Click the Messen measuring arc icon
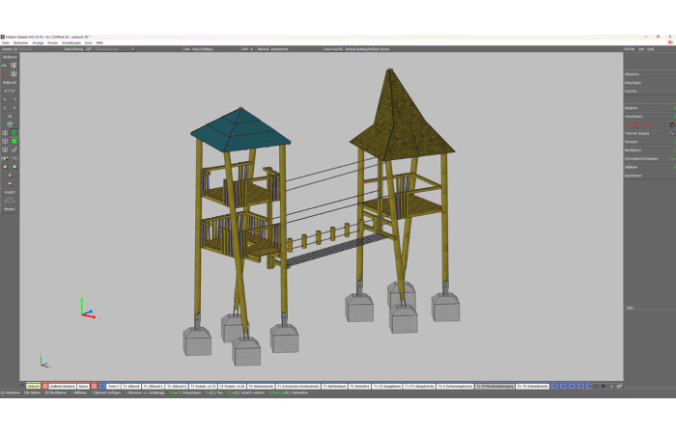The image size is (676, 434). pos(10,201)
